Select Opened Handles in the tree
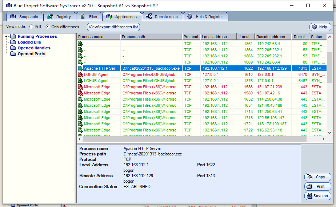336x207 pixels. [34, 48]
